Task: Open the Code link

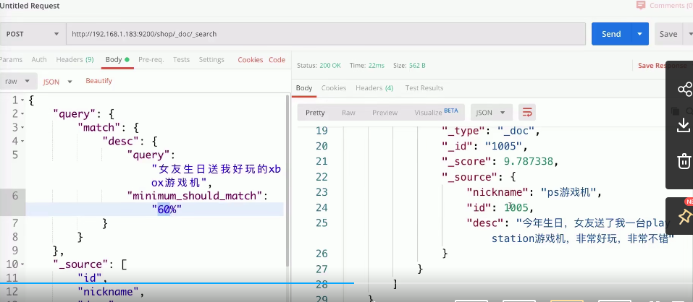Action: coord(277,59)
